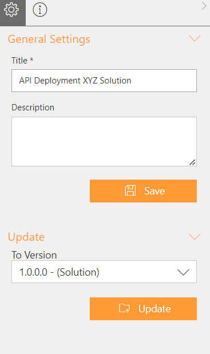
Task: Click the Update button
Action: pyautogui.click(x=144, y=309)
